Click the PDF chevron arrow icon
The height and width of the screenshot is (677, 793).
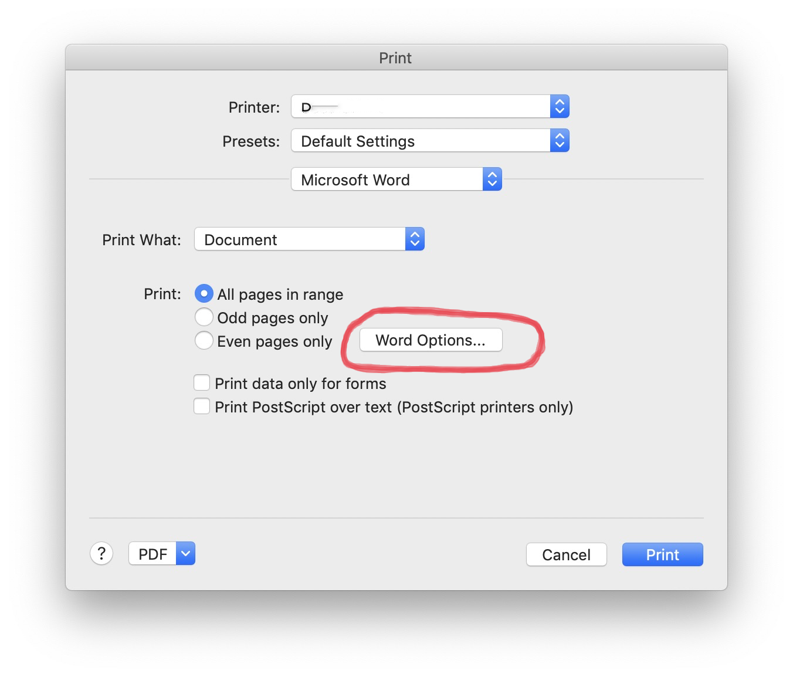(185, 553)
